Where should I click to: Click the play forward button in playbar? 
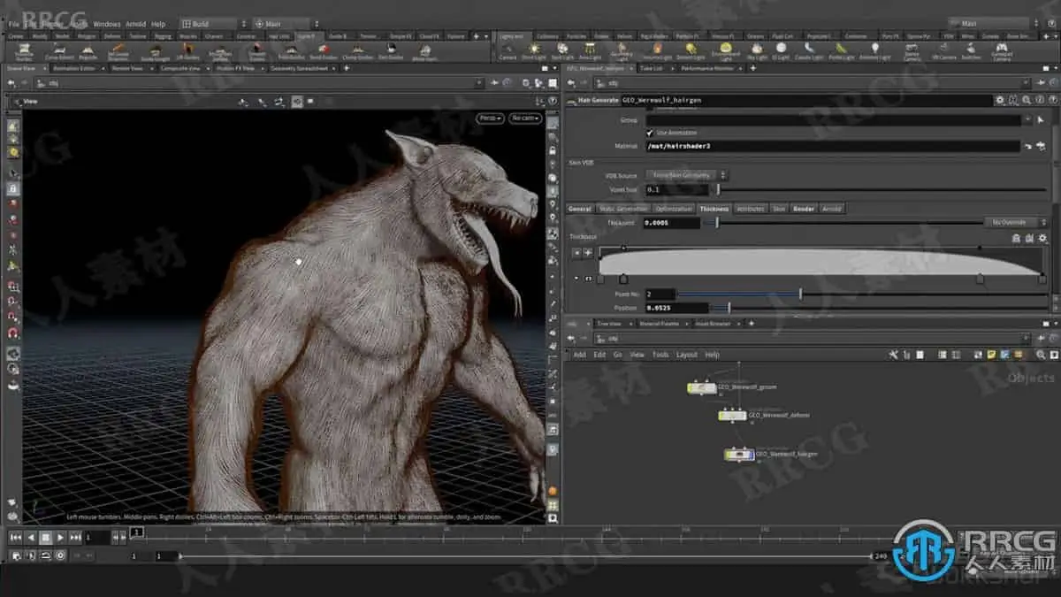tap(60, 537)
